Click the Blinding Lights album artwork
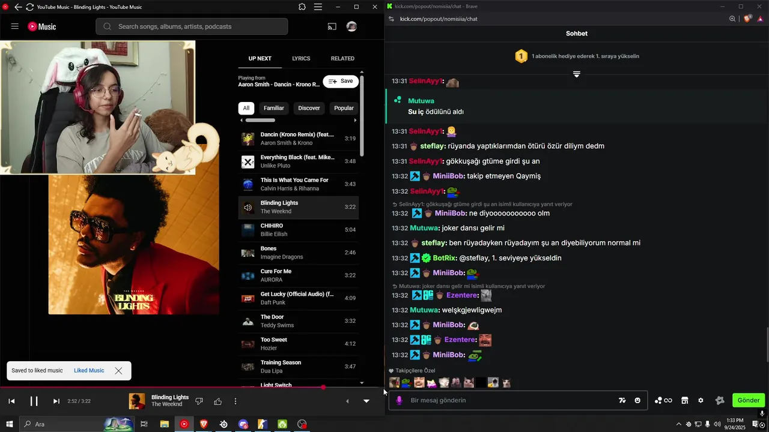Image resolution: width=769 pixels, height=432 pixels. [134, 244]
